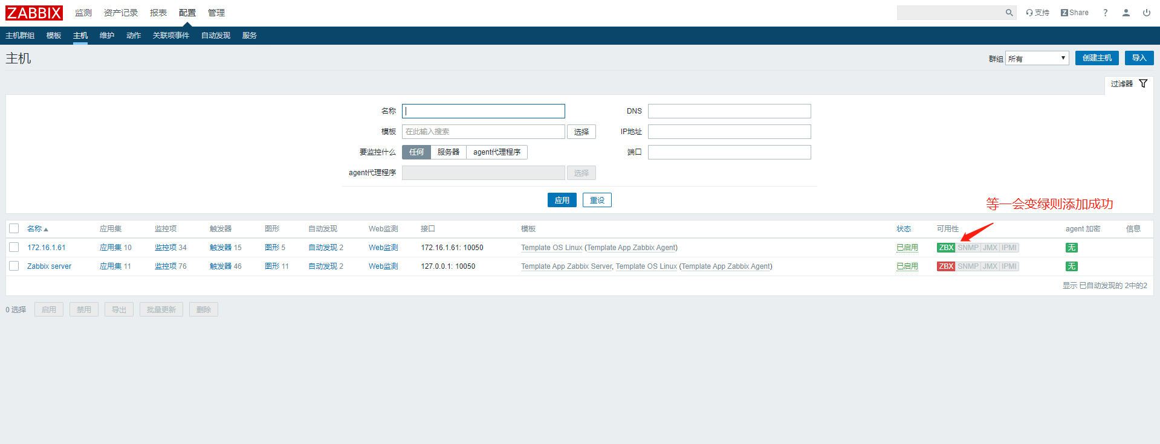Viewport: 1160px width, 444px height.
Task: Click SNMP badge in Zabbix server row
Action: coord(968,266)
